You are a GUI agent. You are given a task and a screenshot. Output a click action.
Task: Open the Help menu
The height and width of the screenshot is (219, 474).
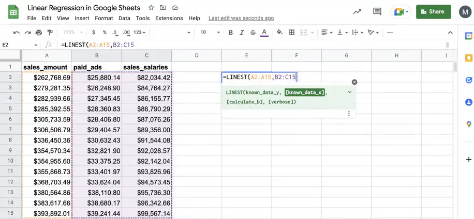[x=195, y=18]
